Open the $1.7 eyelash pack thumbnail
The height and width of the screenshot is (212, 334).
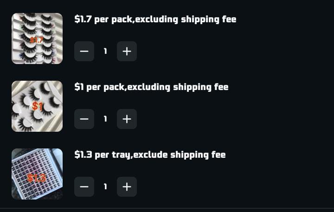37,39
